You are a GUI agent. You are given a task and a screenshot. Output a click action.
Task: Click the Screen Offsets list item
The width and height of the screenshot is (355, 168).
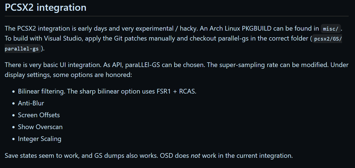point(39,115)
